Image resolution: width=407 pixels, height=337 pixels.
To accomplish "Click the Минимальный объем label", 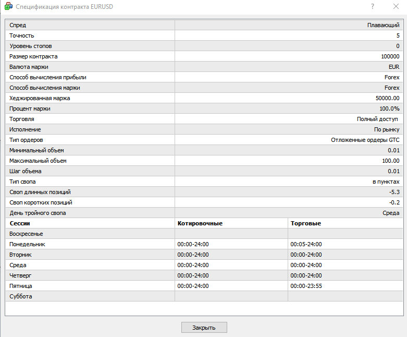I will tap(36, 150).
